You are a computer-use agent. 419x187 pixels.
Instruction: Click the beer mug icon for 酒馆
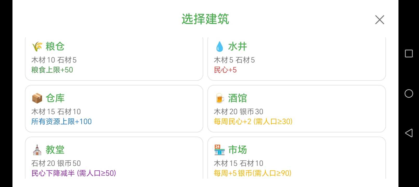[x=220, y=98]
